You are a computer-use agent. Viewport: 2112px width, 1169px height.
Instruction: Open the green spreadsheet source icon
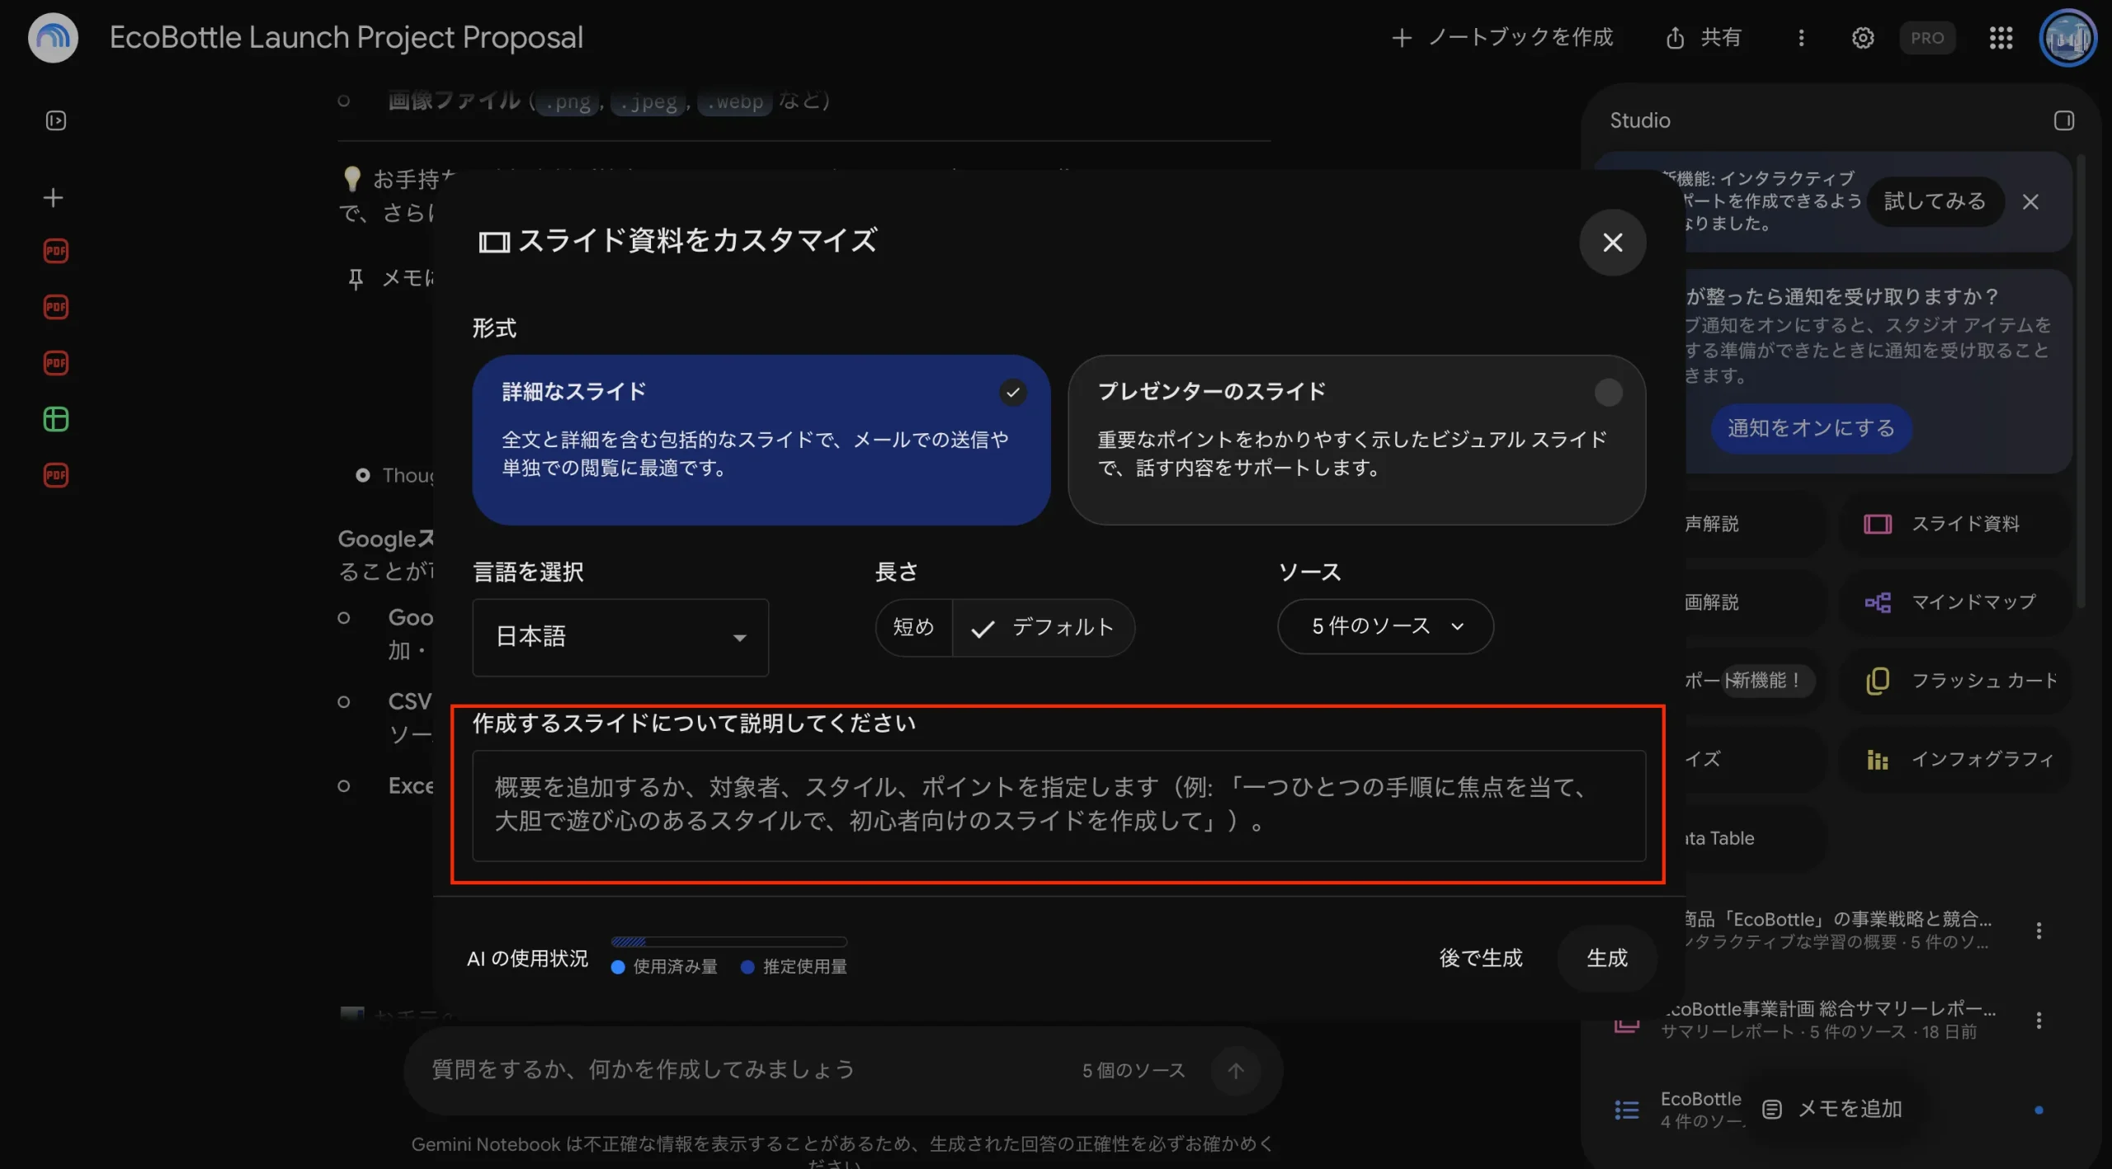55,419
